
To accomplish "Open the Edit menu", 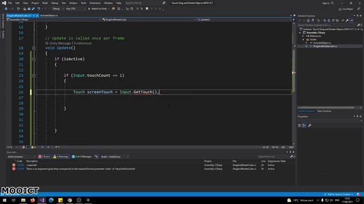I will [18, 3].
